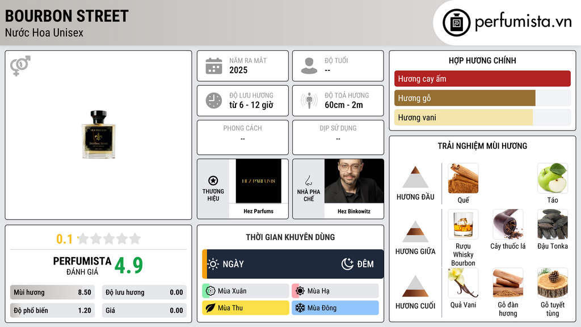581x327 pixels.
Task: Click the Hương cay ấm accord bar
Action: tap(482, 78)
